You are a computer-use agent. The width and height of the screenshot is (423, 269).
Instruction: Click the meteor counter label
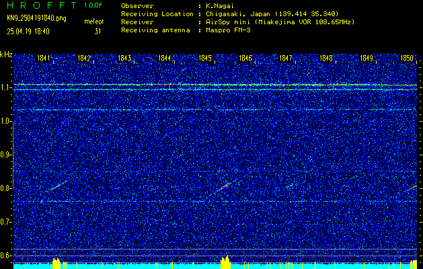pos(94,22)
